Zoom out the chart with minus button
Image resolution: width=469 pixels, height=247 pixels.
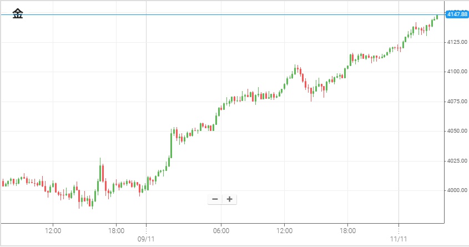coord(215,199)
